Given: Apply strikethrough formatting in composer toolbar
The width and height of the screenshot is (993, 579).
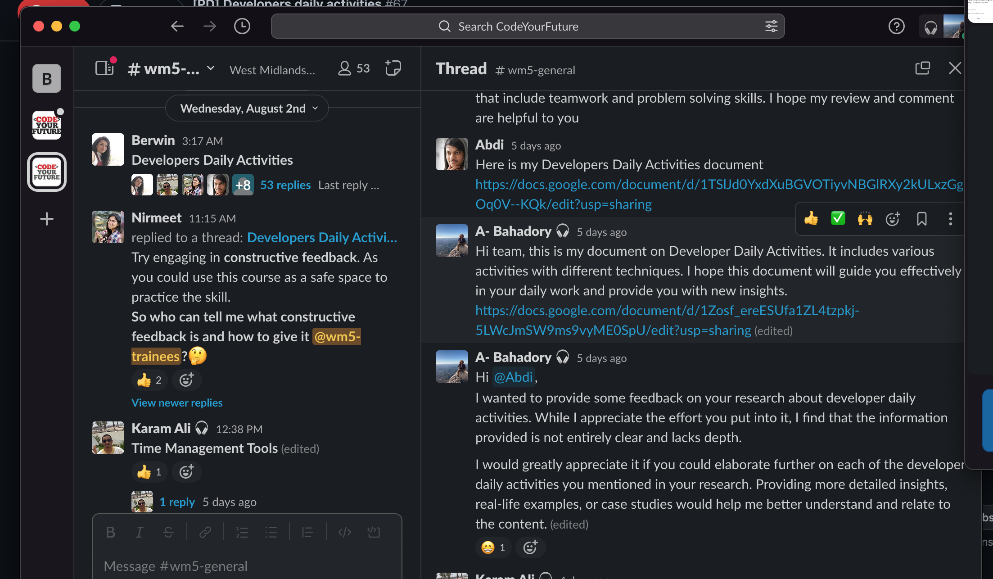Looking at the screenshot, I should pyautogui.click(x=168, y=532).
